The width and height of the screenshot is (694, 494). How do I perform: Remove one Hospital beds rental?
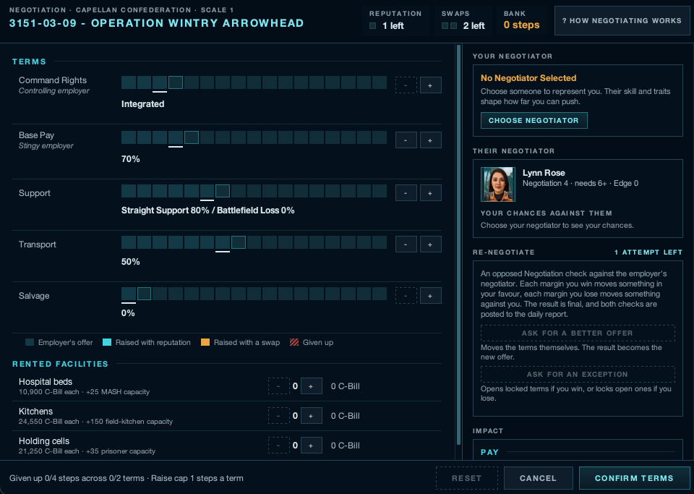pos(278,386)
